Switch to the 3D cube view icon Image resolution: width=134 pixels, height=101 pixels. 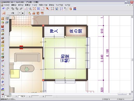coord(7,22)
